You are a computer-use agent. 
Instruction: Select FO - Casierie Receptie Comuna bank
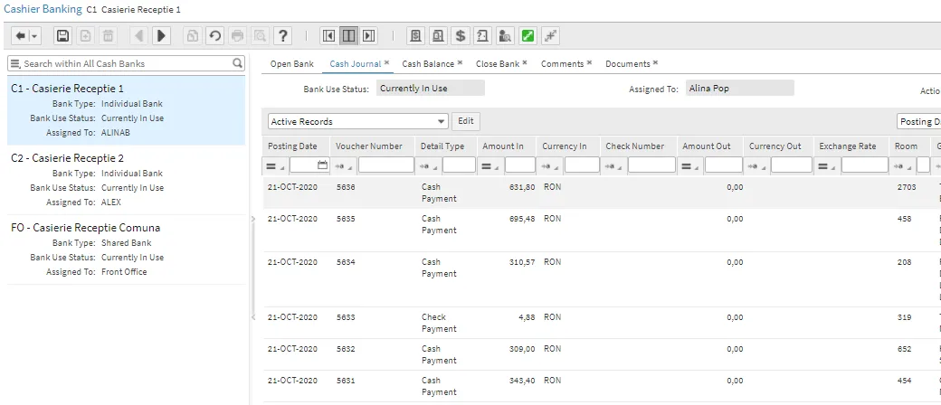126,250
